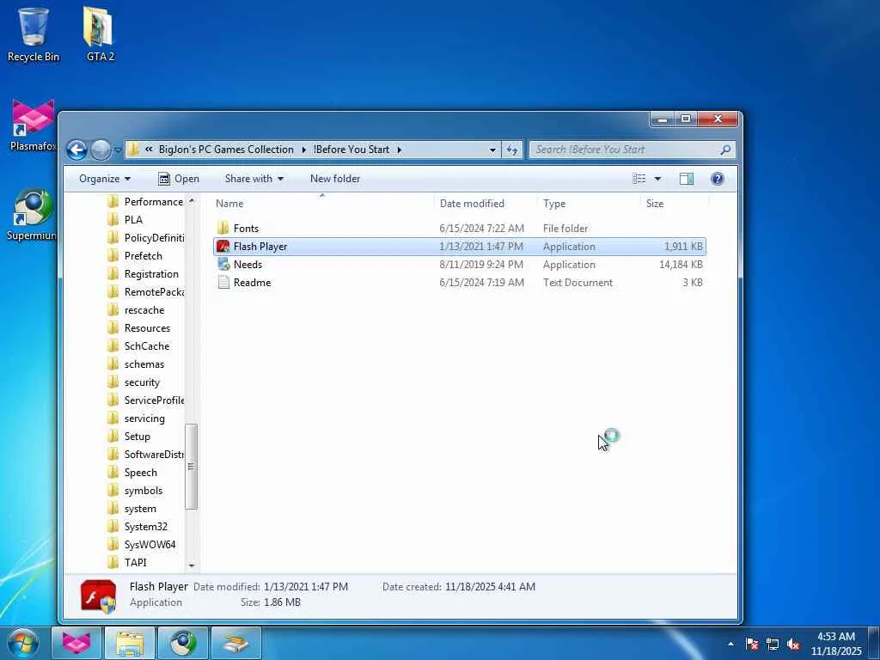Click the navigation pane scroll down arrow
This screenshot has width=880, height=660.
tap(192, 565)
